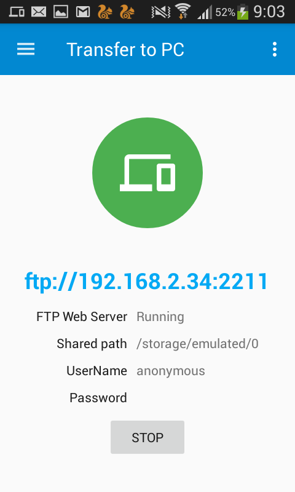Tap the Password label row
Viewport: 295px width, 492px height.
[98, 398]
